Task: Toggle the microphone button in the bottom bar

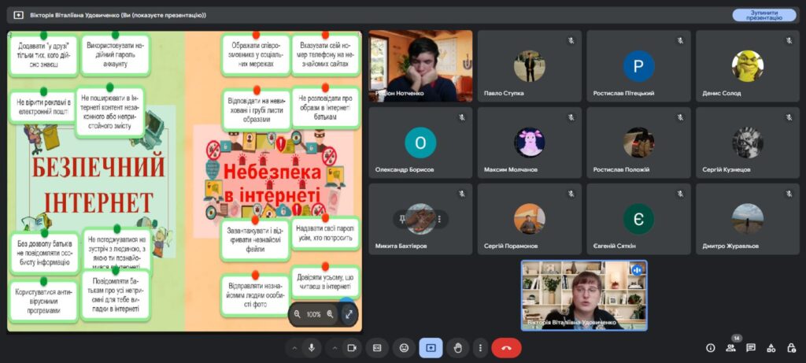Action: click(x=312, y=347)
